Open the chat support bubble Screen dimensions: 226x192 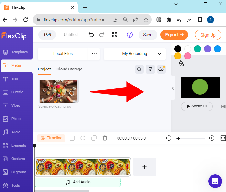[x=215, y=181]
